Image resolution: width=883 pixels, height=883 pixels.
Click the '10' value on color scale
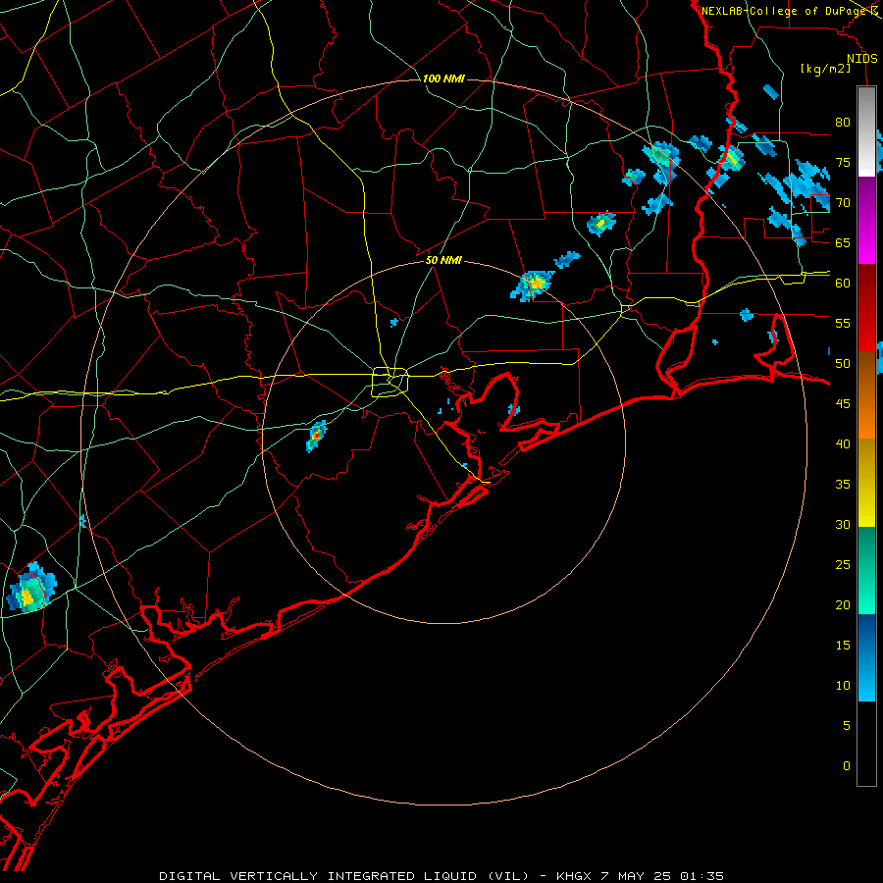[x=843, y=686]
